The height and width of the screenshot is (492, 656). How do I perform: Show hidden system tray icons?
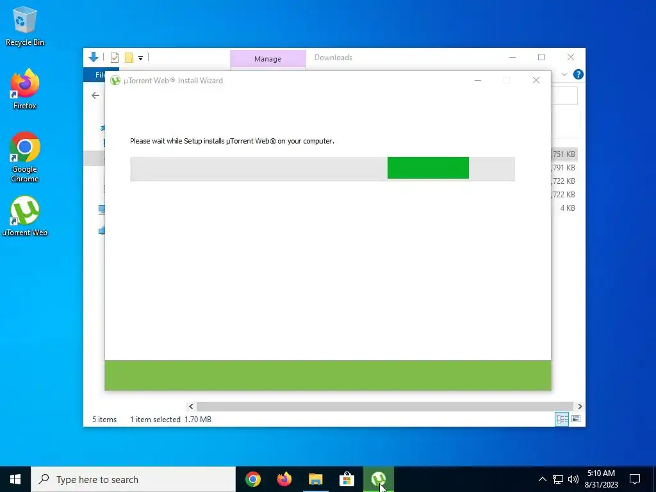[542, 479]
